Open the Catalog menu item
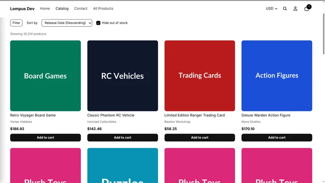Screen dimensions: 325x183 [x=62, y=9]
